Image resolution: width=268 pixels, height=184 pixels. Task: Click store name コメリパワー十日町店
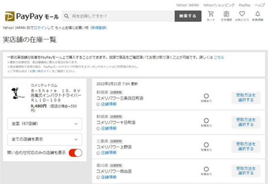coord(116,123)
